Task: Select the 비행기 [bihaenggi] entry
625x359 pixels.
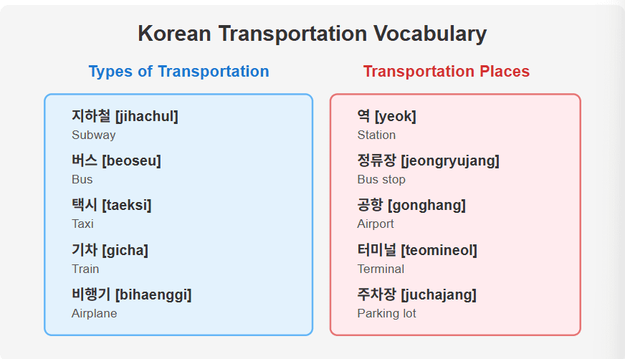Action: tap(132, 295)
